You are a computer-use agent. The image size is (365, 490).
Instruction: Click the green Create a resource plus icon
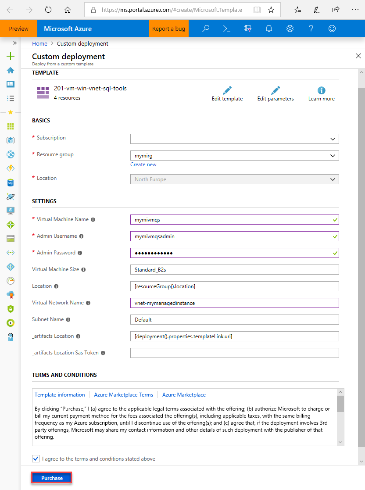(x=11, y=56)
